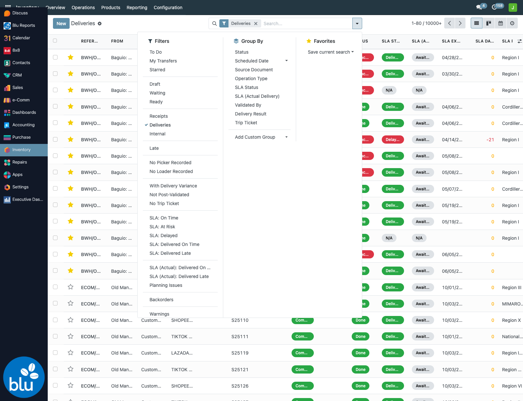
Task: Switch to kanban view
Action: coord(489,23)
